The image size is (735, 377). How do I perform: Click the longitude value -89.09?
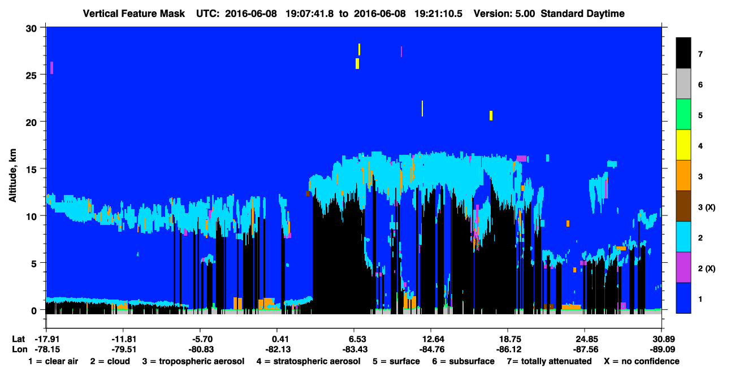click(x=661, y=349)
